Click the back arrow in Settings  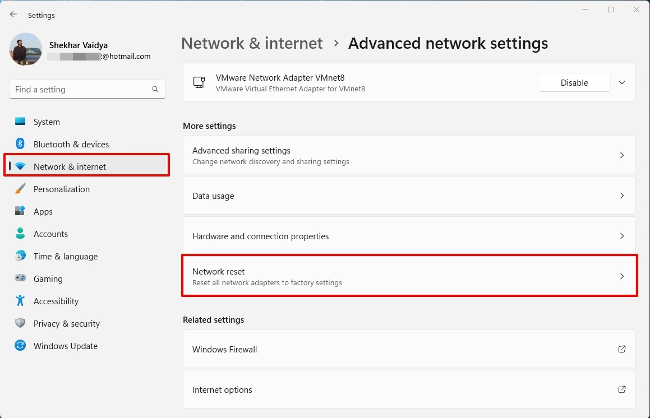[13, 15]
